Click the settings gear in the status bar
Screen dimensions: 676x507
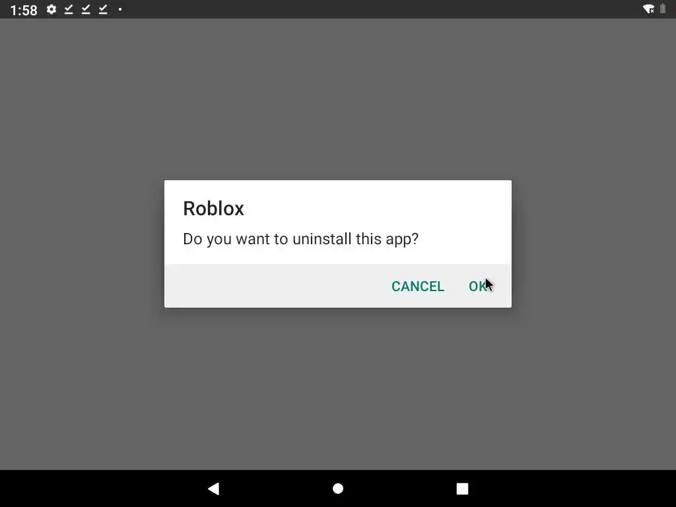pyautogui.click(x=51, y=9)
